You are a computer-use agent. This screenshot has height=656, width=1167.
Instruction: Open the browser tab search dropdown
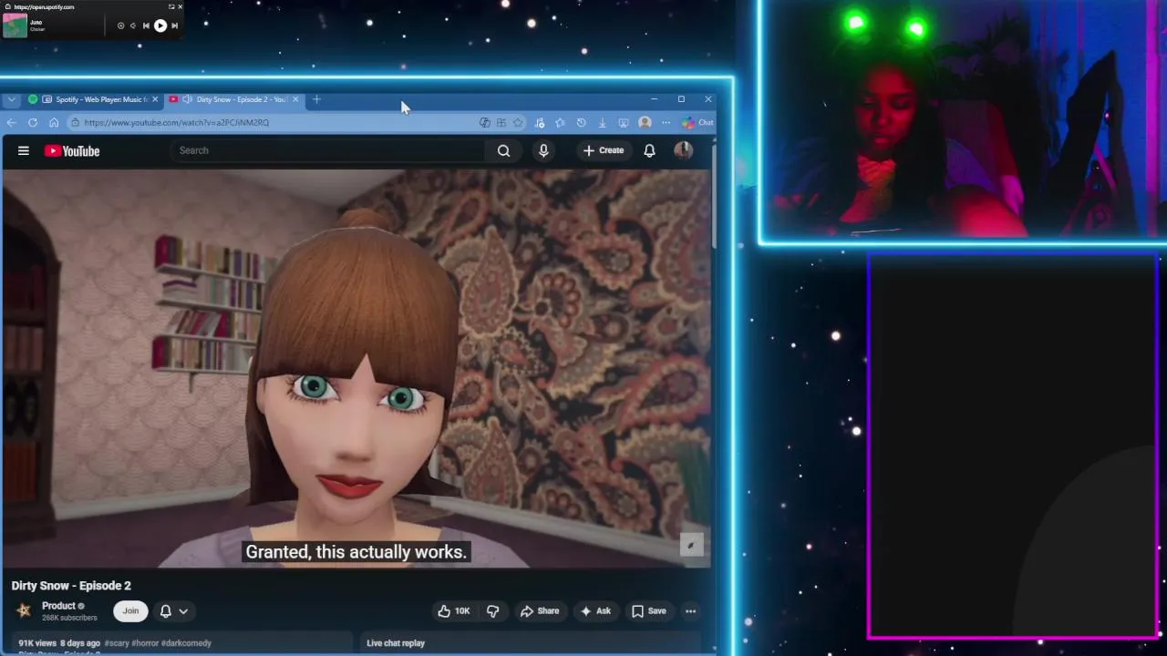click(x=11, y=99)
